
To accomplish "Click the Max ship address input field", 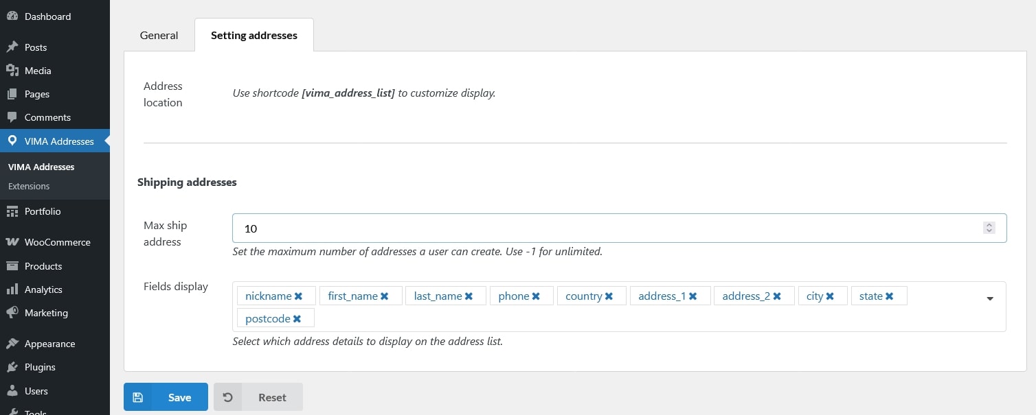I will pyautogui.click(x=605, y=228).
